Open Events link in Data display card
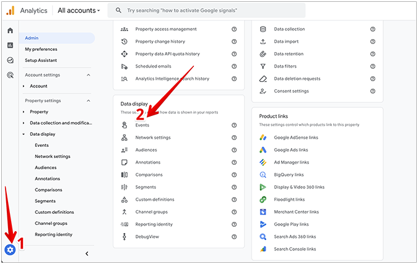The image size is (418, 264). coord(142,125)
